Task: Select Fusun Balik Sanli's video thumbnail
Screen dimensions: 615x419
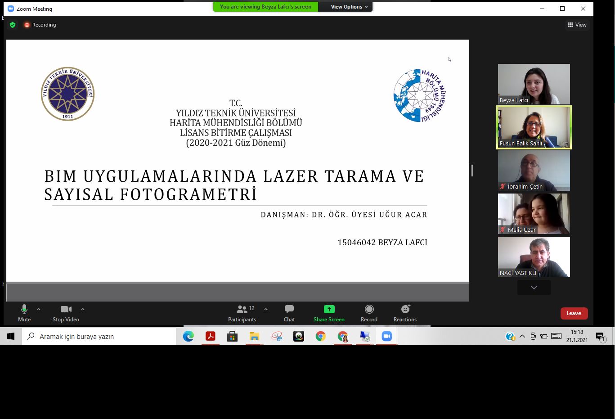Action: pos(534,127)
